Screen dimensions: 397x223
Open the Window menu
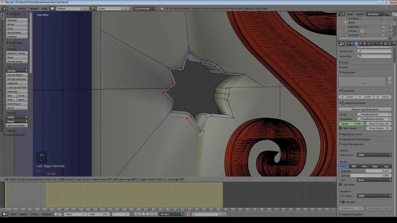(34, 8)
